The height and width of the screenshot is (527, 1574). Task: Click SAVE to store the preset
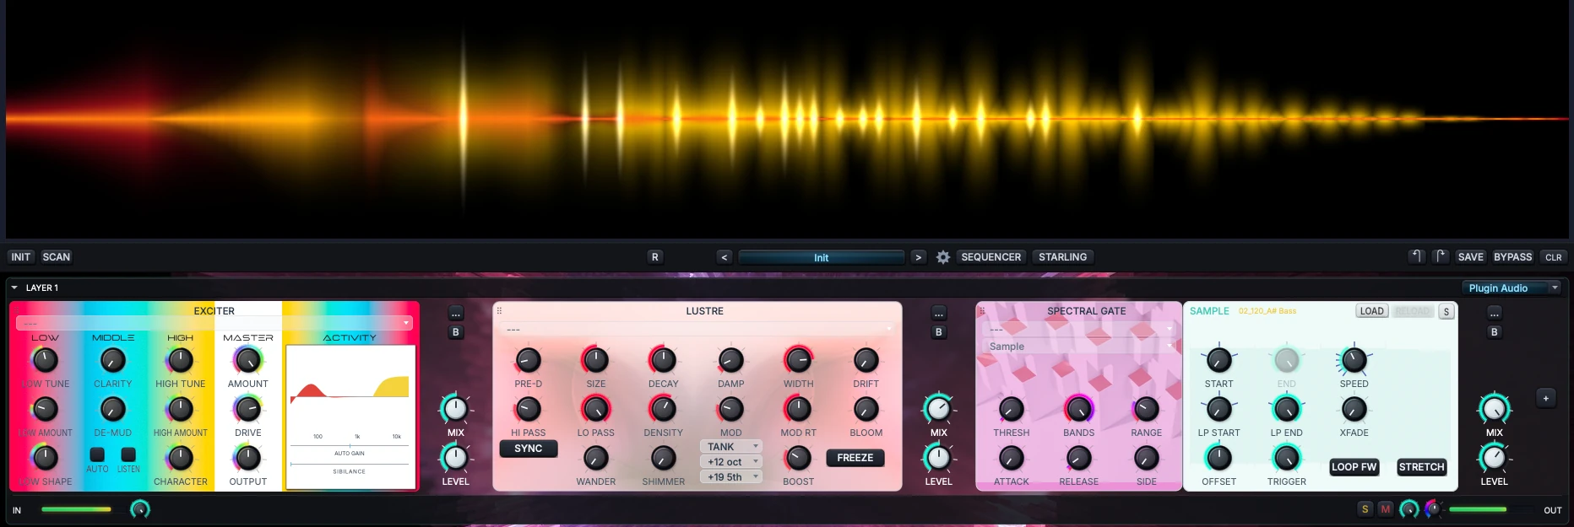click(x=1470, y=257)
